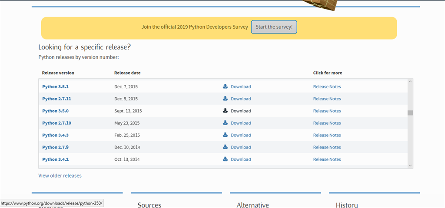Screen dimensions: 445x208
Task: Click the date Dec. 5, 2015
Action: click(x=126, y=99)
